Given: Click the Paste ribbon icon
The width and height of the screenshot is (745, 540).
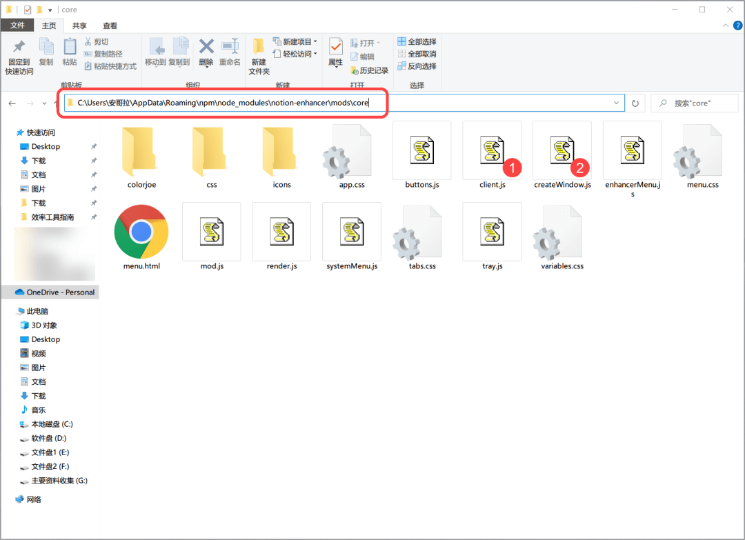Looking at the screenshot, I should (70, 46).
